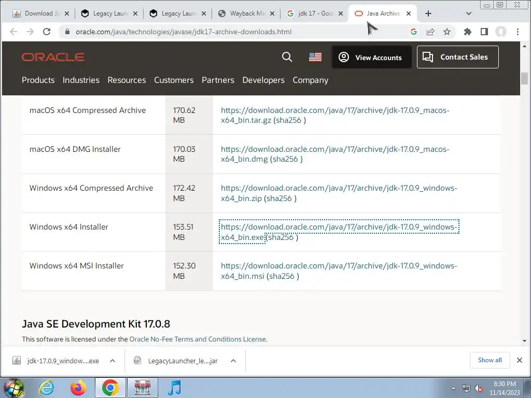Open the Resources menu
531x398 pixels.
tap(127, 80)
